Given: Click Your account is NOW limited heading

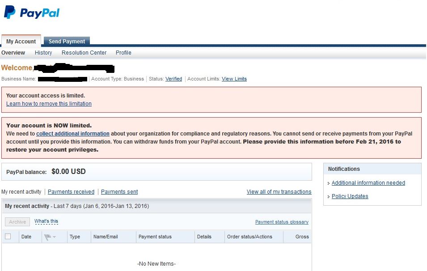Looking at the screenshot, I should [49, 125].
